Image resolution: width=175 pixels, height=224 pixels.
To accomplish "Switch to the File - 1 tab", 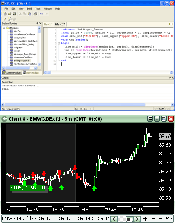I will 48,24.
